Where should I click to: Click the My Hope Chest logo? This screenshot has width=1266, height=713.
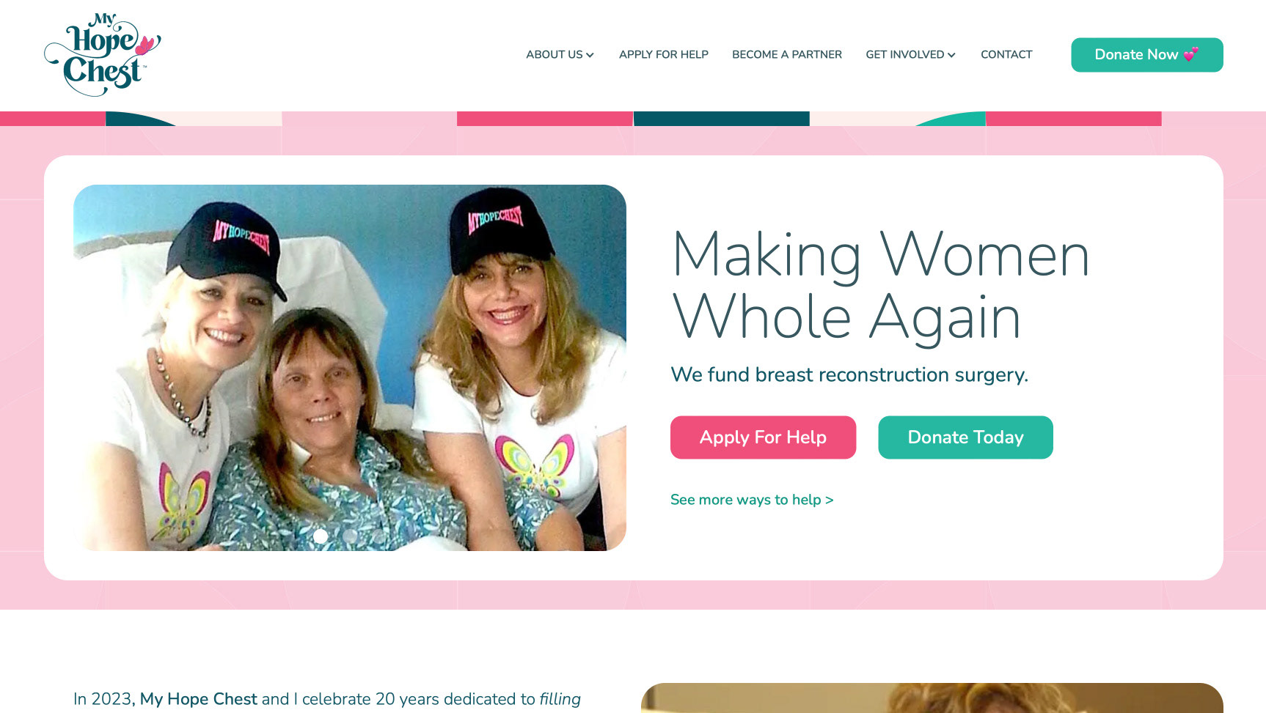tap(103, 54)
